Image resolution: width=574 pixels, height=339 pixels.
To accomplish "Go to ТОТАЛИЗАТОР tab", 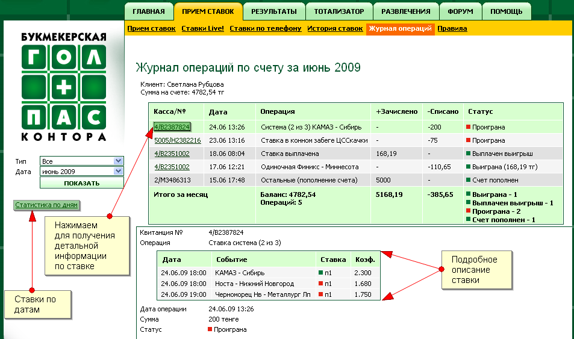I will (339, 11).
